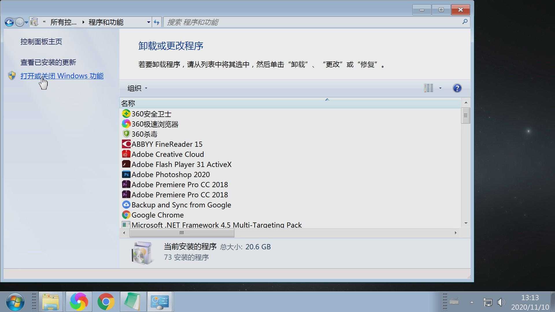Click horizontal scrollbar left arrow

coord(124,233)
